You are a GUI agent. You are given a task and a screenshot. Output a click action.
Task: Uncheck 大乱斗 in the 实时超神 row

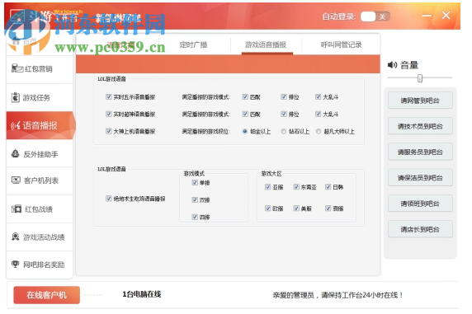point(319,114)
